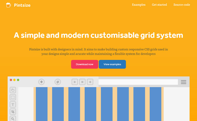The height and width of the screenshot is (121, 197).
Task: Select the magnifier zoom tool
Action: (13, 119)
